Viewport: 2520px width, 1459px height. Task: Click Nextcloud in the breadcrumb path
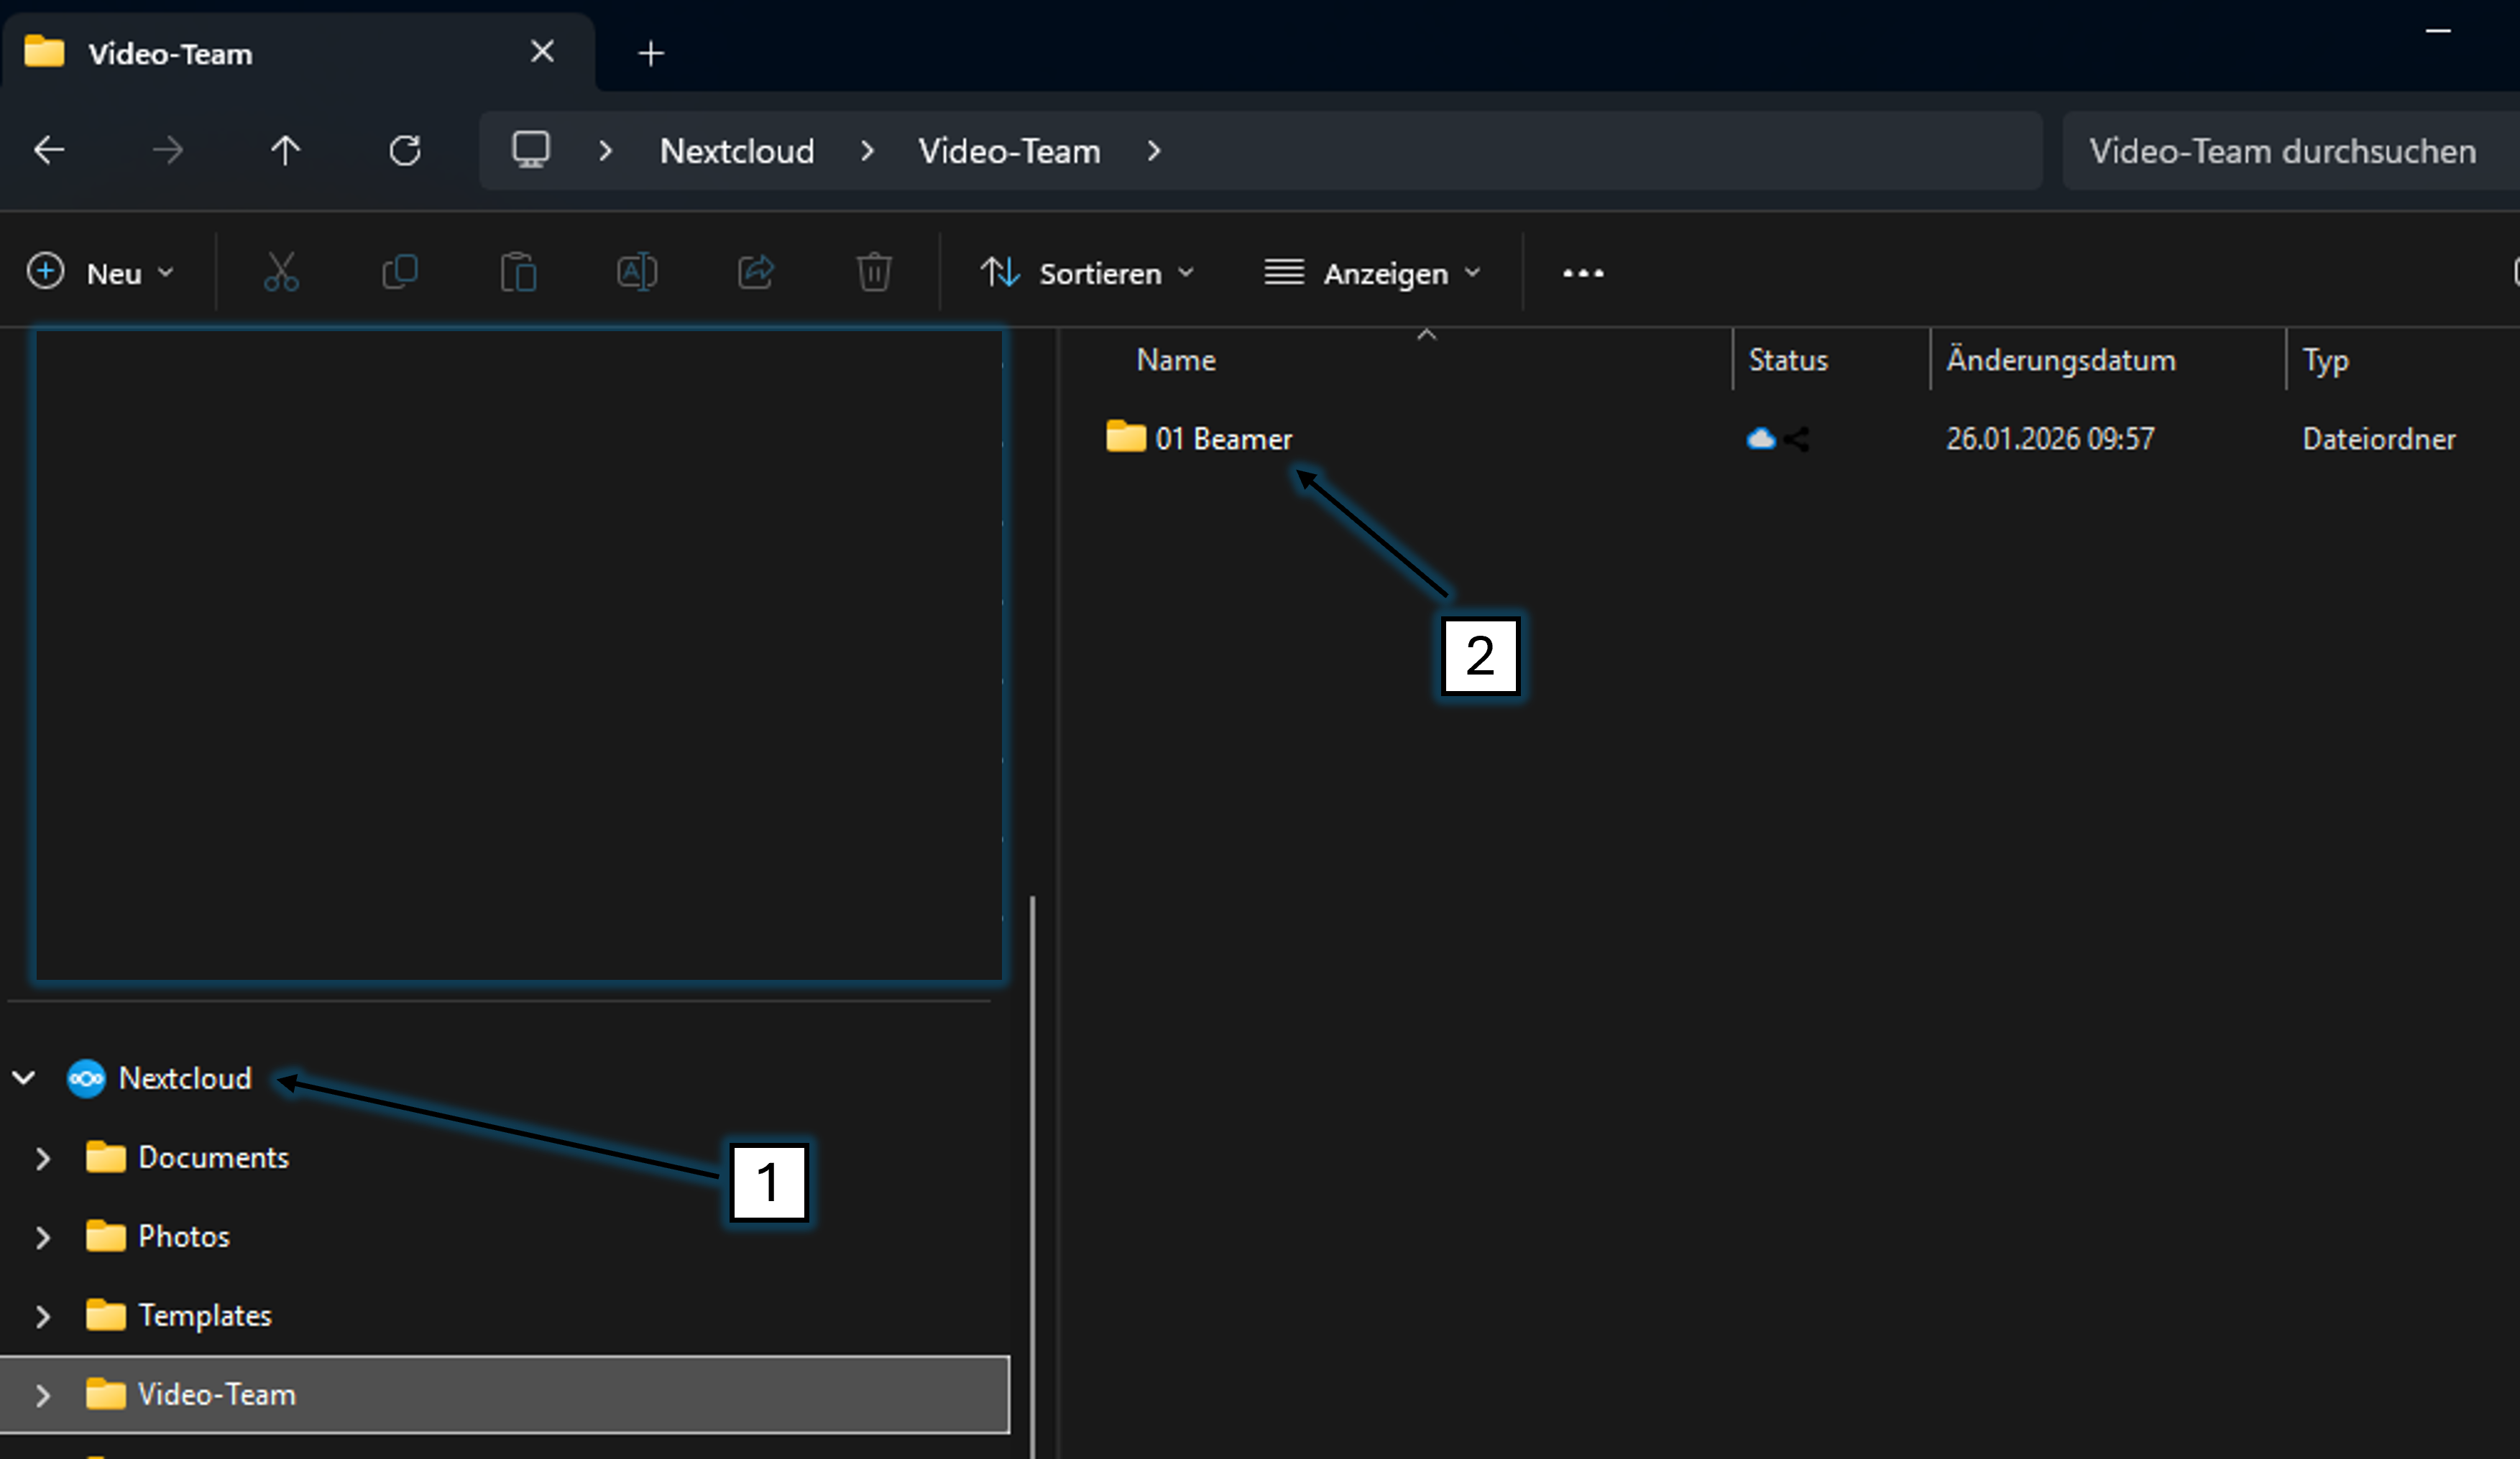click(x=737, y=151)
